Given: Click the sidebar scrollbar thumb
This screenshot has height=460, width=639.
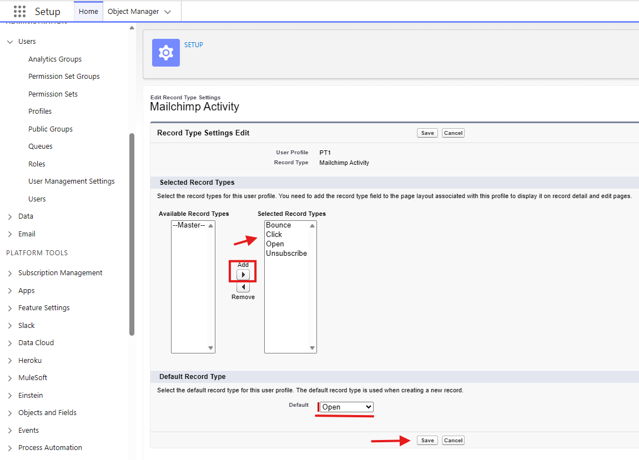Looking at the screenshot, I should point(132,234).
